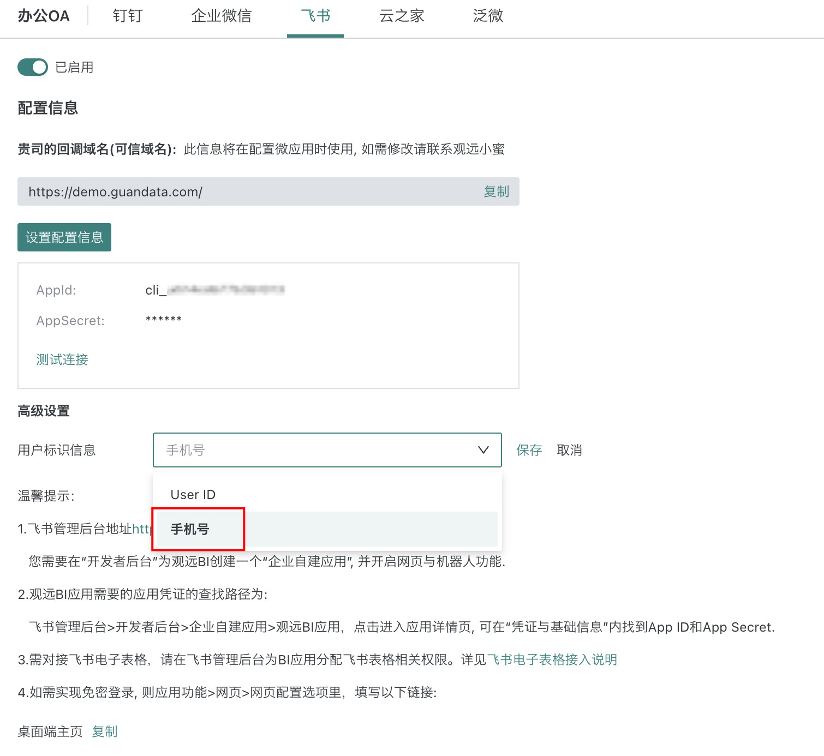
Task: Cancel the user identifier change
Action: [569, 450]
